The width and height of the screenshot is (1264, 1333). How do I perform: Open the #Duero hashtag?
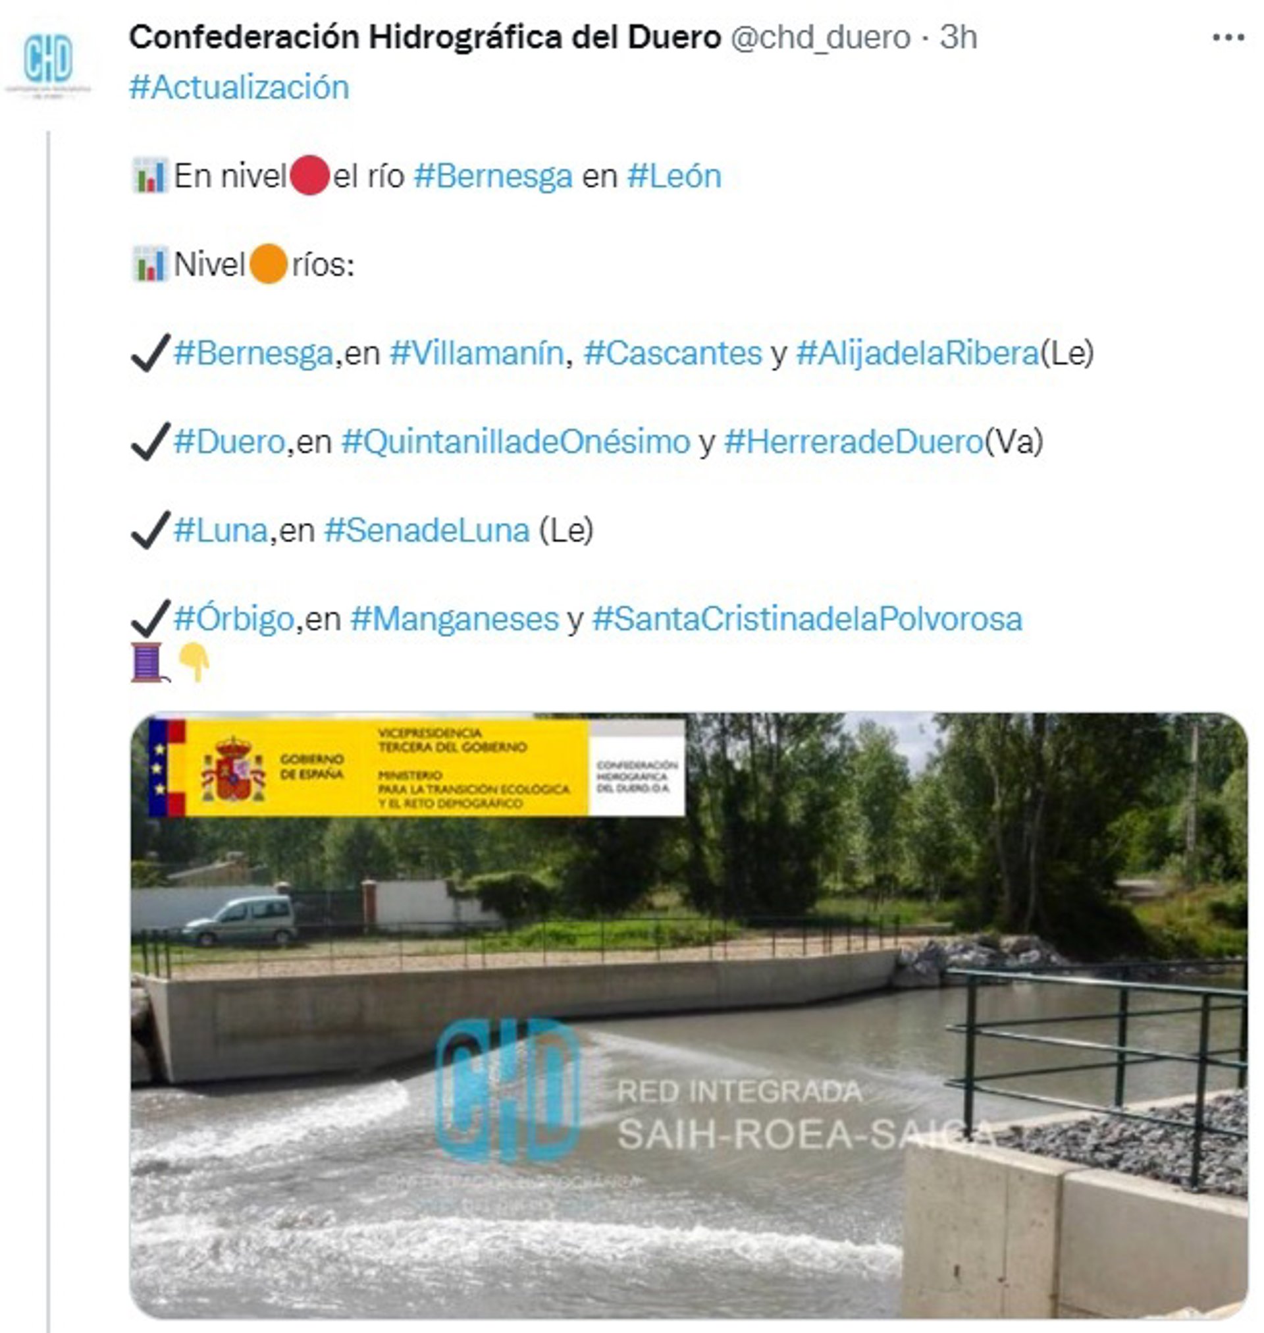[229, 442]
